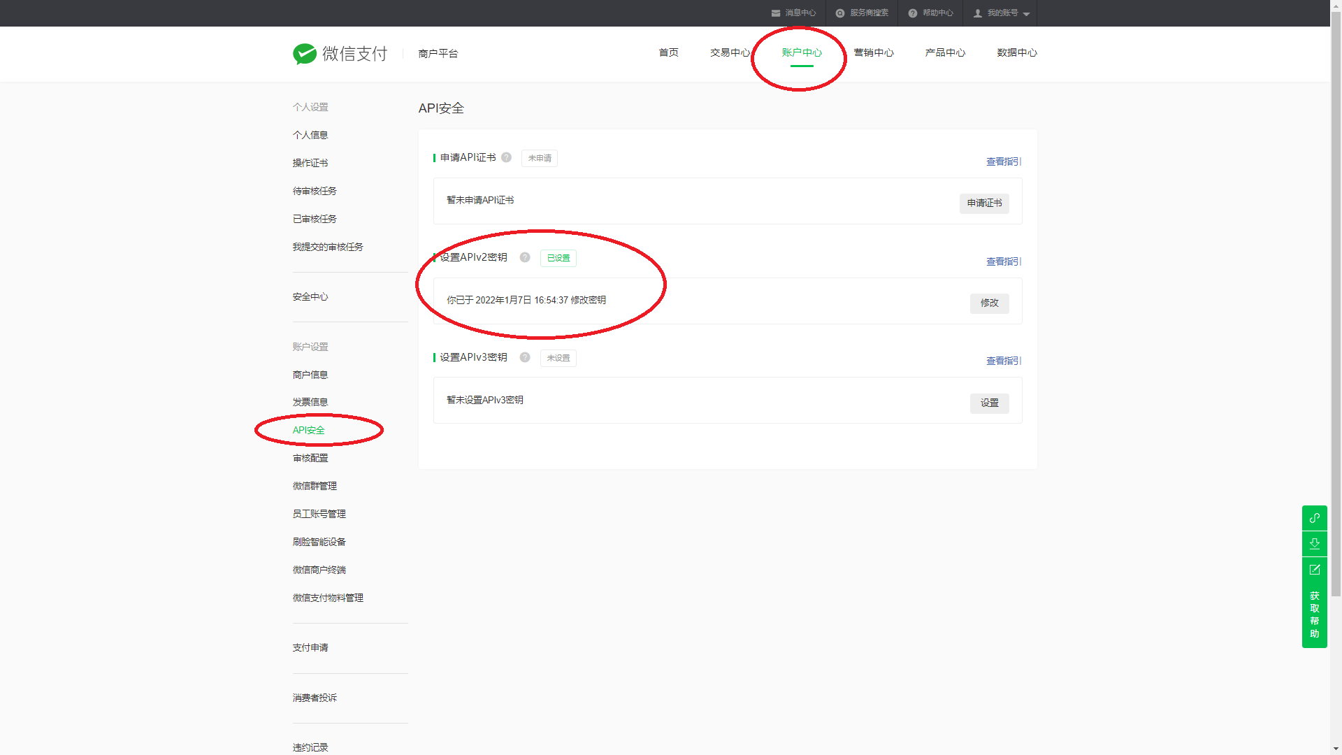Click the 已设置 status tag
Screen dimensions: 1342x755
click(558, 258)
